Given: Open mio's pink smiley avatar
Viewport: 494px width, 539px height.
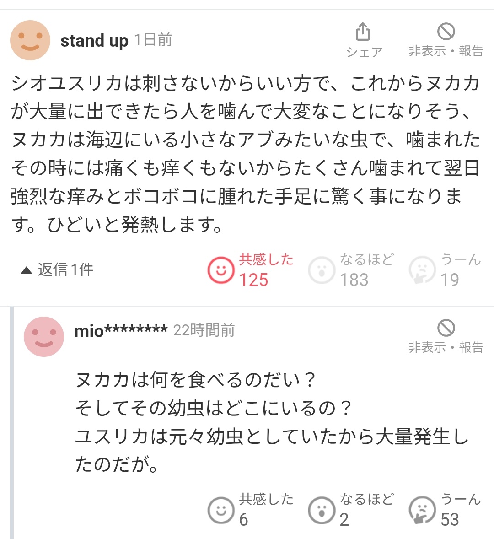Looking at the screenshot, I should click(44, 337).
